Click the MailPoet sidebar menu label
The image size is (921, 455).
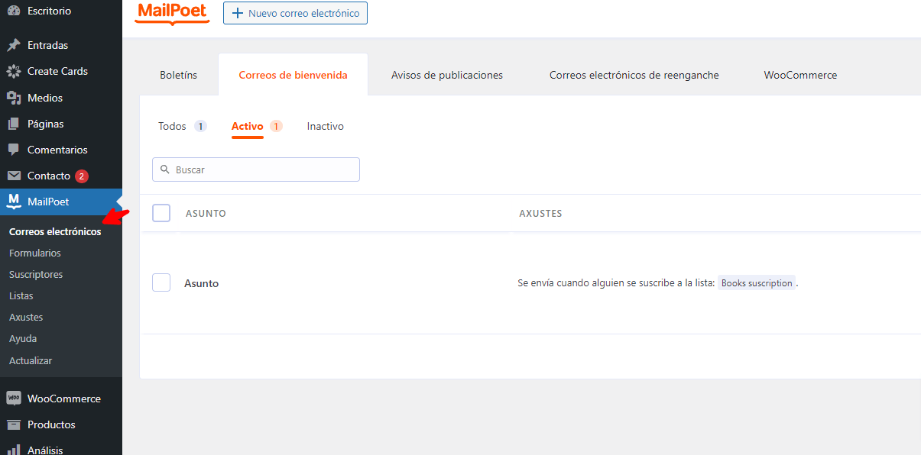point(48,202)
